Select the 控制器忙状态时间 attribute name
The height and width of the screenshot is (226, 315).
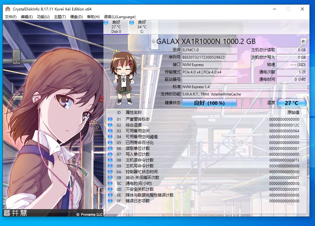(142, 172)
